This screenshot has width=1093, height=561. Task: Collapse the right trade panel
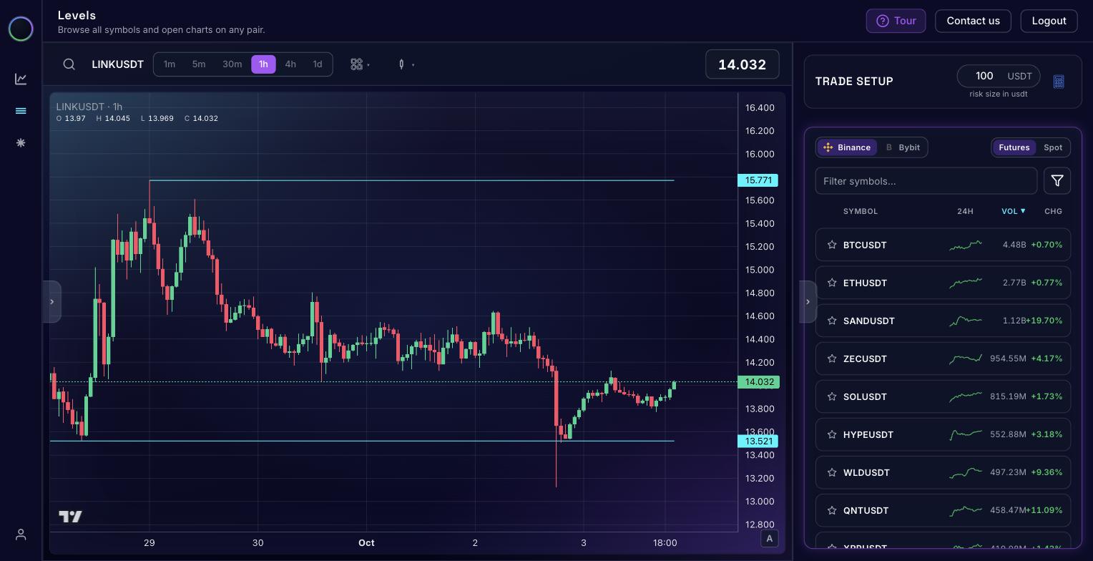808,302
